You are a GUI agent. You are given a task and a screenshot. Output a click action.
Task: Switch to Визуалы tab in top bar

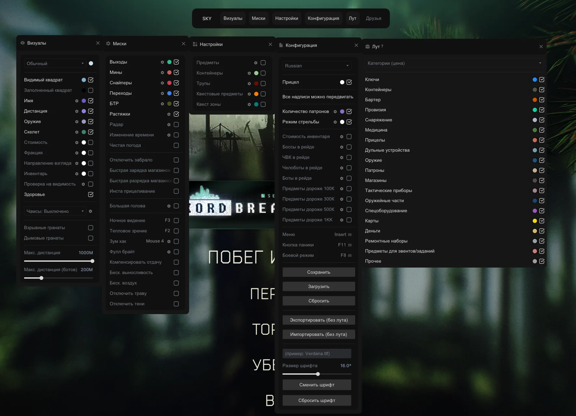coord(233,18)
